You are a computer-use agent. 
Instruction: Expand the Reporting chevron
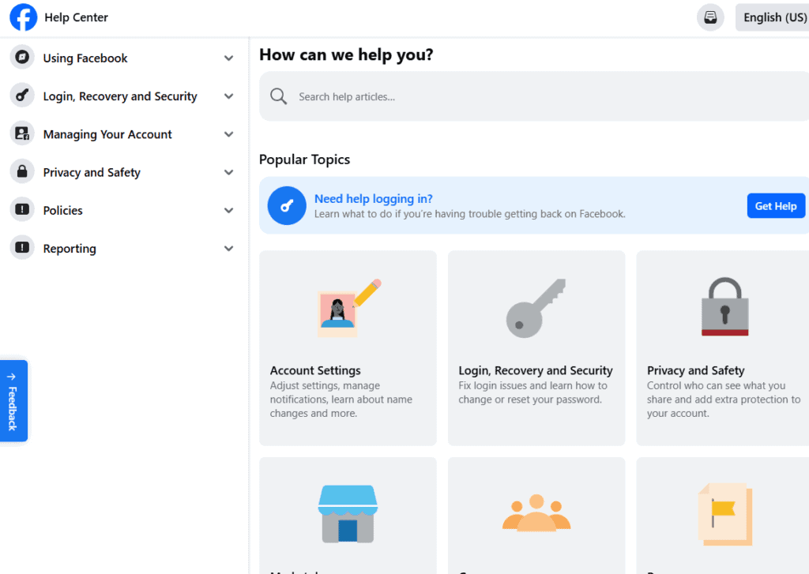click(x=228, y=249)
